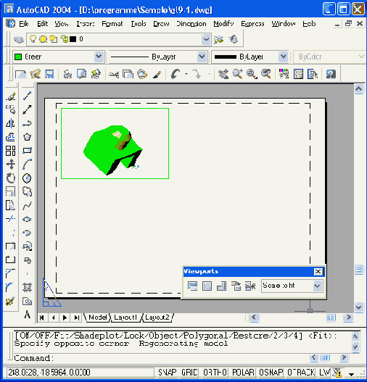Click the Single Viewport icon in Viewports

point(207,286)
